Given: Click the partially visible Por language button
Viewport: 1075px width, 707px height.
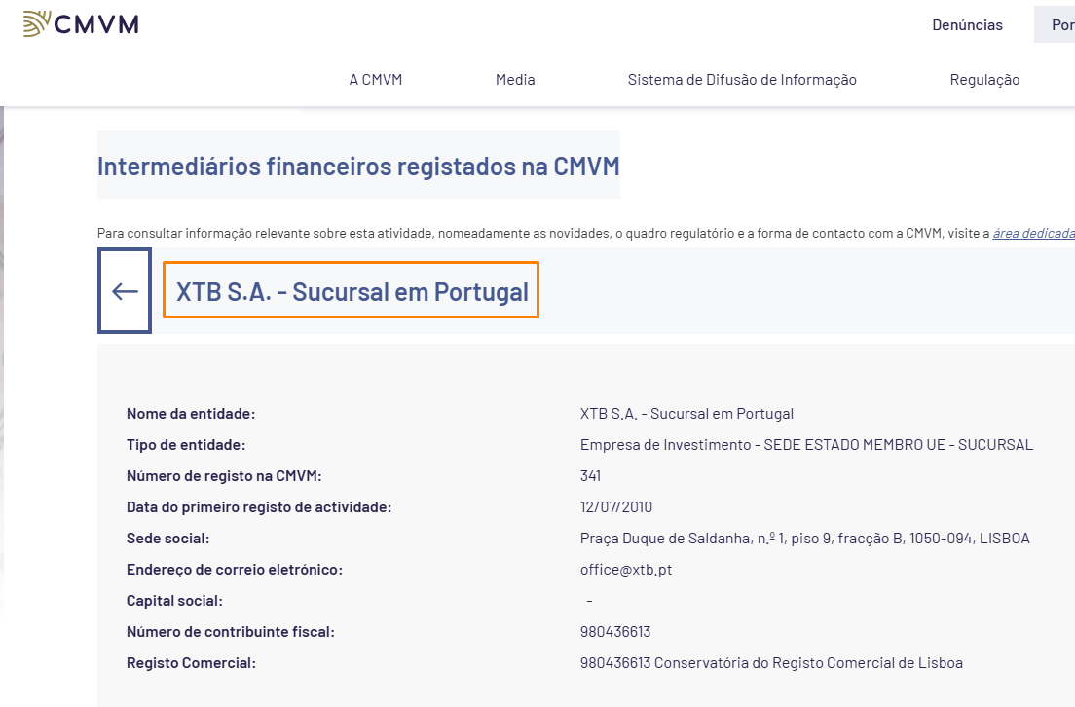Looking at the screenshot, I should [1056, 24].
